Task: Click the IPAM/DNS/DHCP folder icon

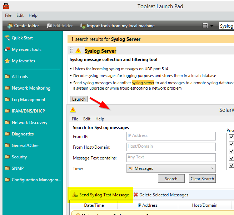Action: pyautogui.click(x=7, y=111)
